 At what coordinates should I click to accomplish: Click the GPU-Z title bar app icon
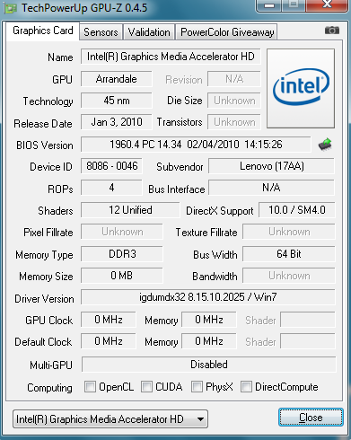click(10, 8)
